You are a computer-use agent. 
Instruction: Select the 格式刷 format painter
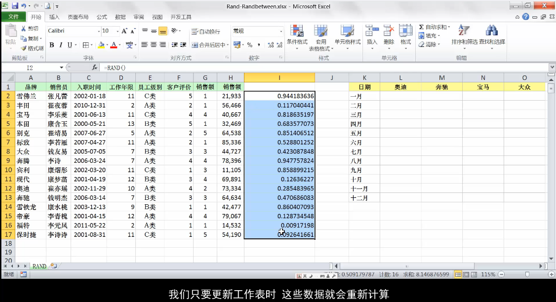pyautogui.click(x=31, y=48)
